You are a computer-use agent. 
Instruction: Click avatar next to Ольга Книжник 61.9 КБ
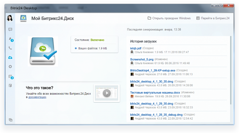132,63
